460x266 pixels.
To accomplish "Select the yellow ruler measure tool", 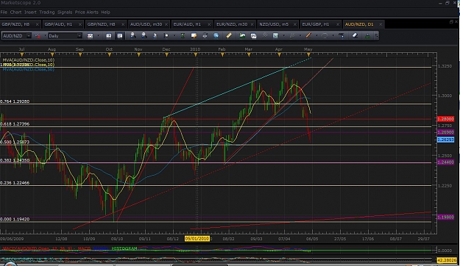I will 229,36.
